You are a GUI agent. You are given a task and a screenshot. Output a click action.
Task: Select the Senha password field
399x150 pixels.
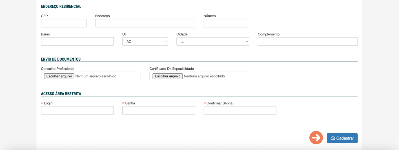click(159, 110)
